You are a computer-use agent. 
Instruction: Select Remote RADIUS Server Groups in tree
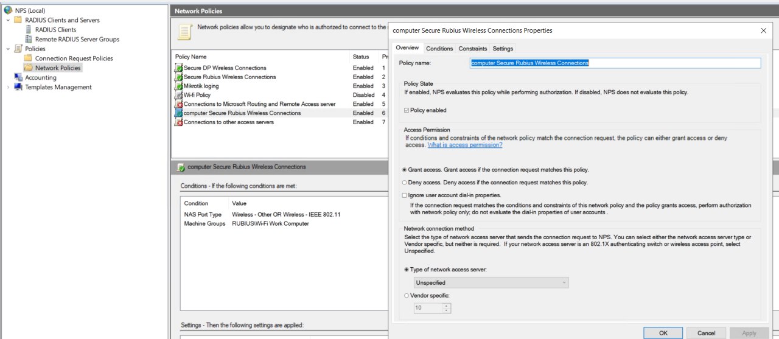pyautogui.click(x=77, y=39)
